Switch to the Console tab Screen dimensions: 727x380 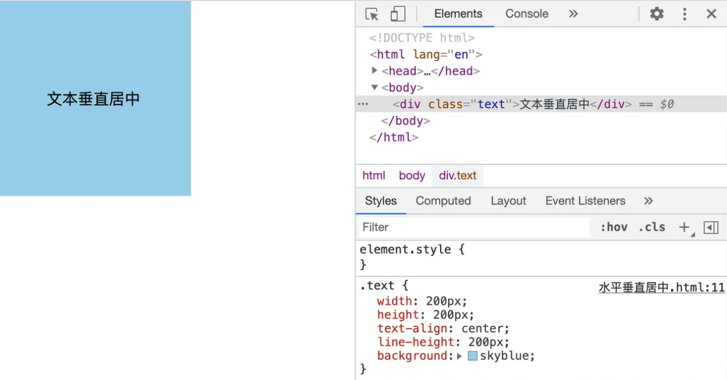point(526,14)
